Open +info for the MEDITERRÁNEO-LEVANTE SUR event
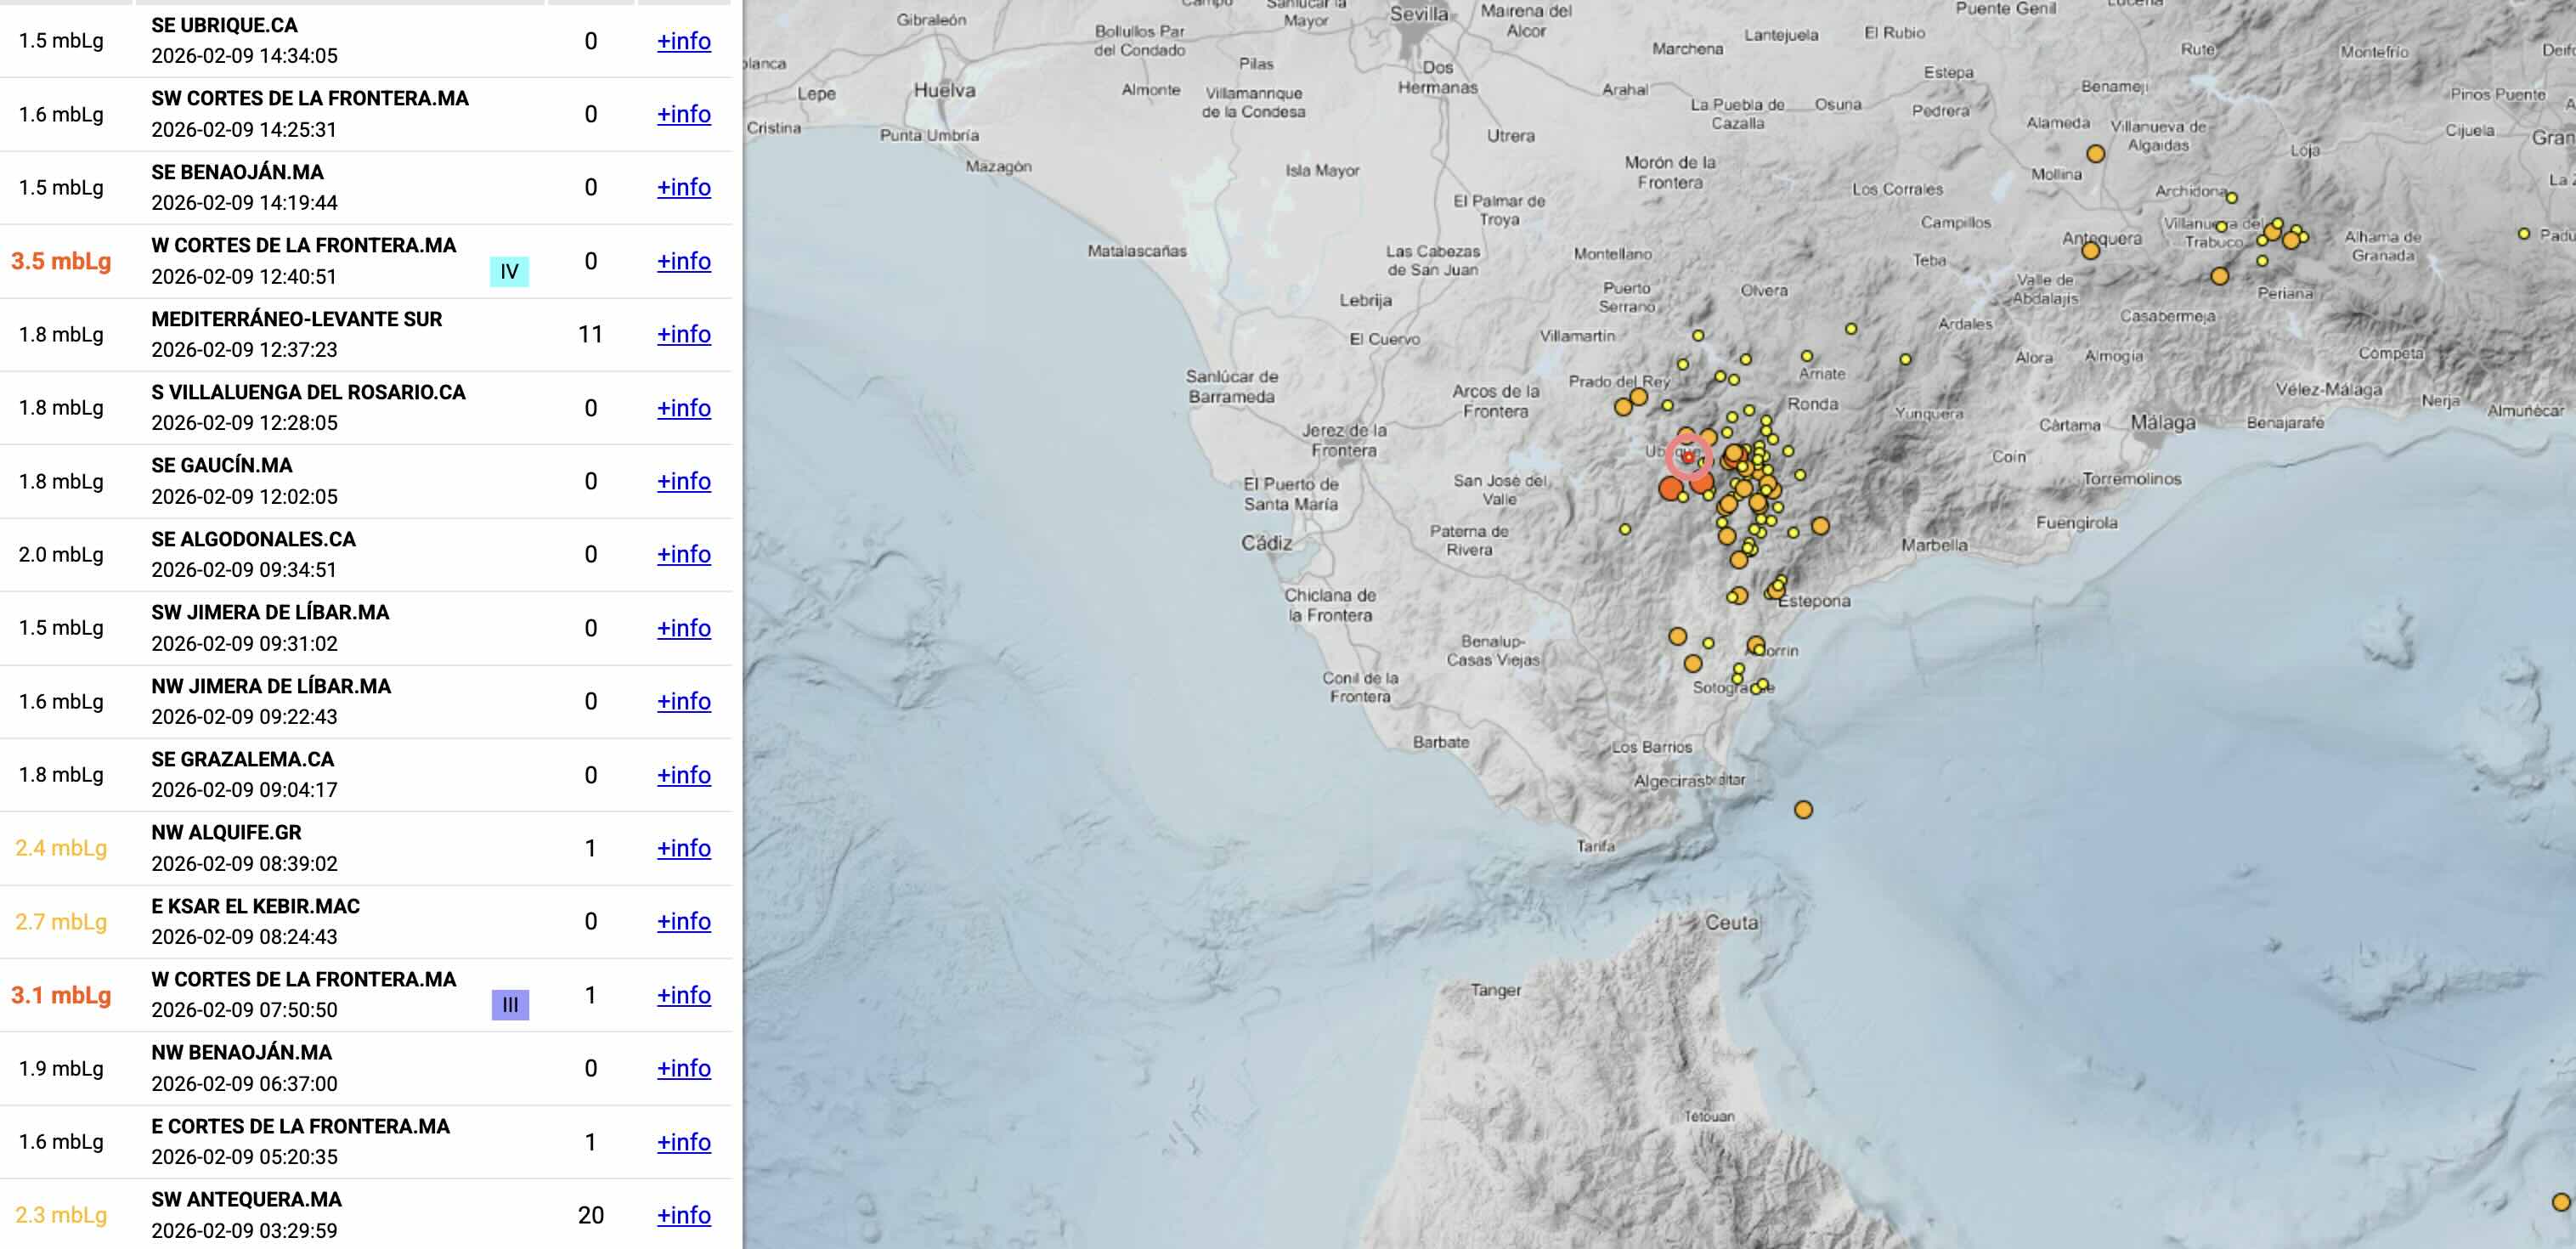2576x1249 pixels. coord(683,334)
